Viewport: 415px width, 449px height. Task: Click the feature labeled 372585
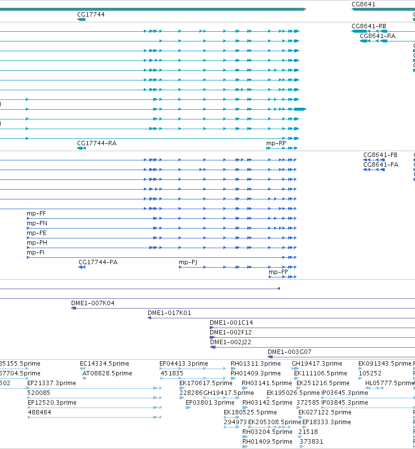pyautogui.click(x=308, y=403)
